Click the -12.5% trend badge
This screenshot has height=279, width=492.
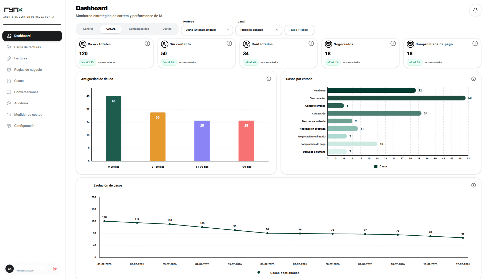pos(88,63)
